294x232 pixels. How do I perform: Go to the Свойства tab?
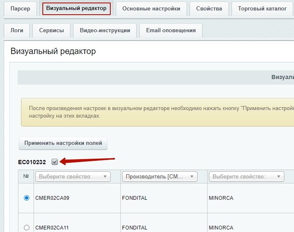209,9
